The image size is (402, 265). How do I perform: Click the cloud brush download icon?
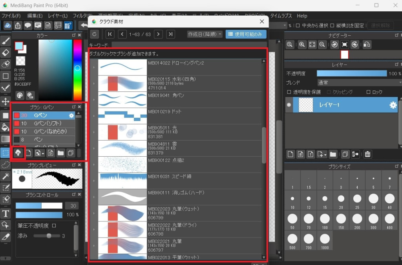pos(18,153)
